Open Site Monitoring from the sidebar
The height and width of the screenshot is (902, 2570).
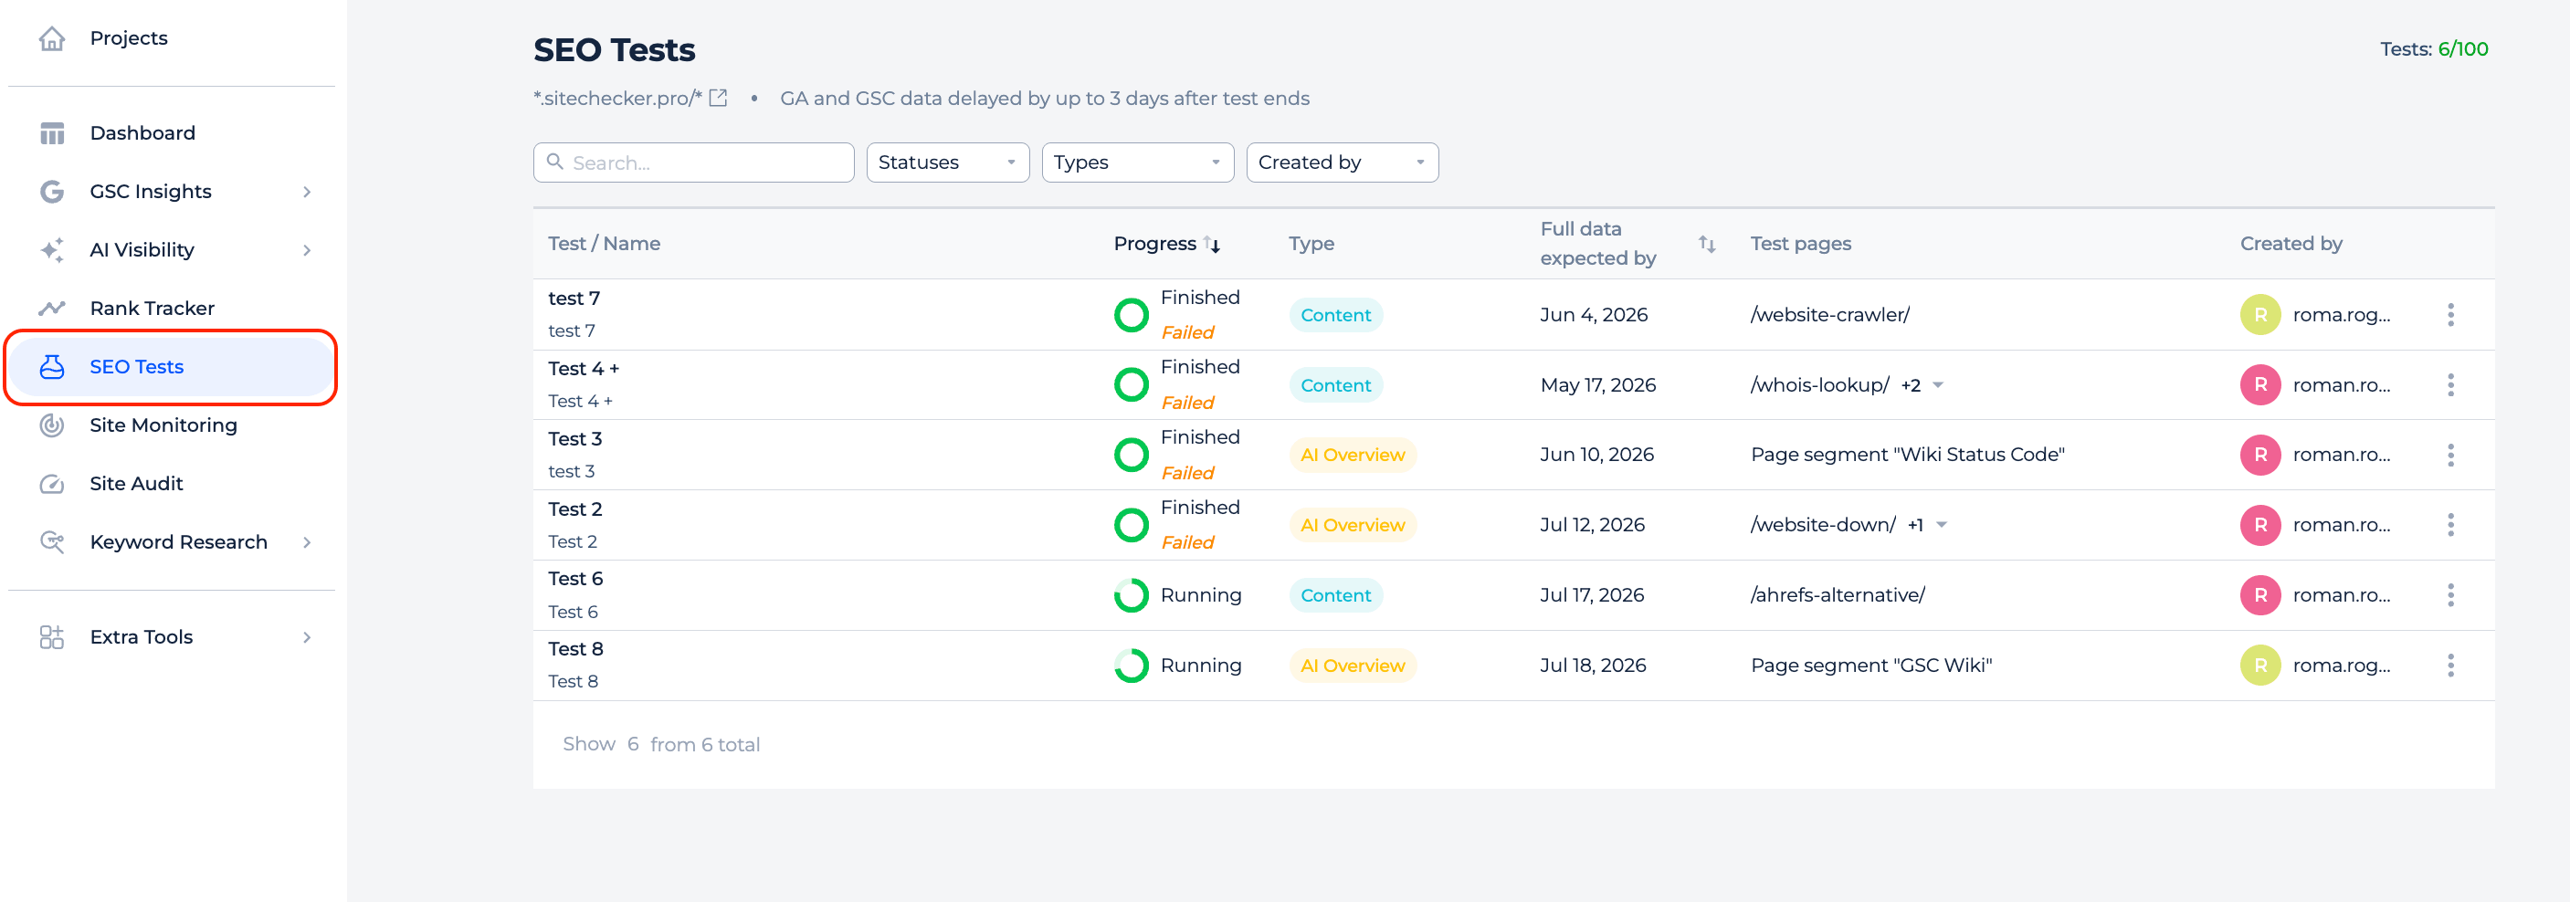click(x=163, y=425)
